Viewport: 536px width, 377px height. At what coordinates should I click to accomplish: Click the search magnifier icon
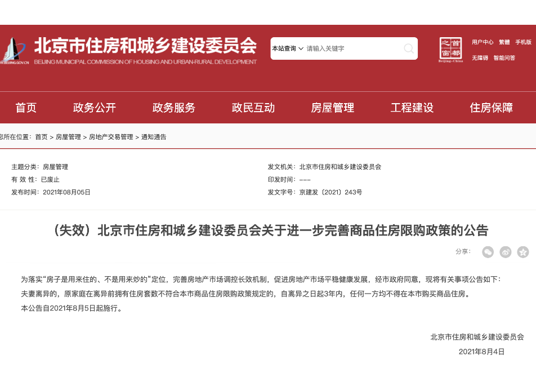click(x=409, y=48)
